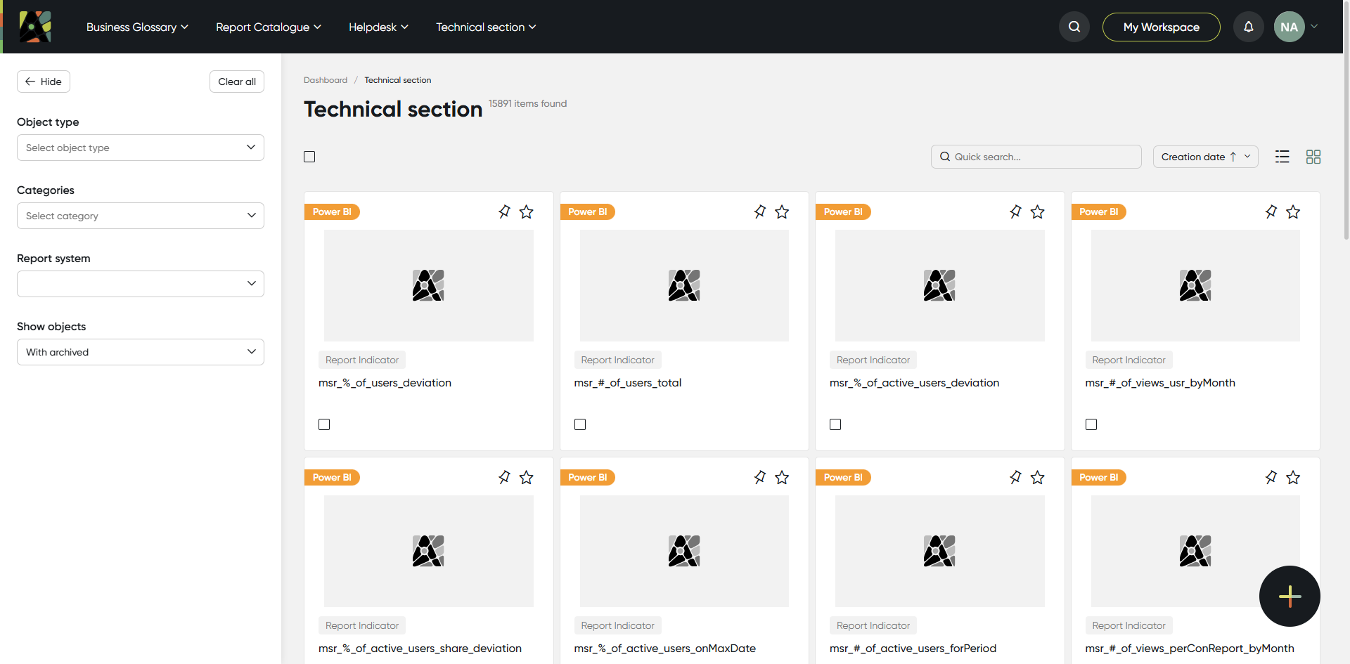Screen dimensions: 1350x664
Task: Pin the msr_%_of_active_users_deviation card
Action: [1015, 211]
